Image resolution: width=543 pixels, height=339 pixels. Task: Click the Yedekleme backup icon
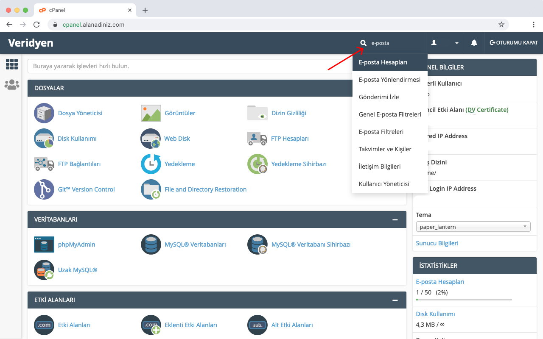[x=151, y=164]
